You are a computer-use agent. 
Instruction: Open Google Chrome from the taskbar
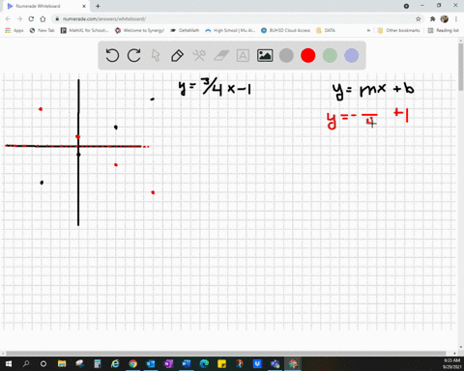click(x=132, y=364)
